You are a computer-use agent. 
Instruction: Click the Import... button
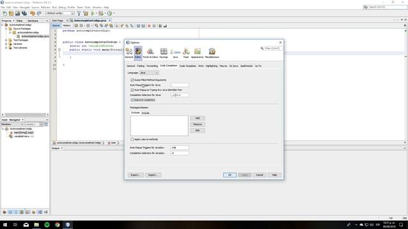[x=153, y=175]
